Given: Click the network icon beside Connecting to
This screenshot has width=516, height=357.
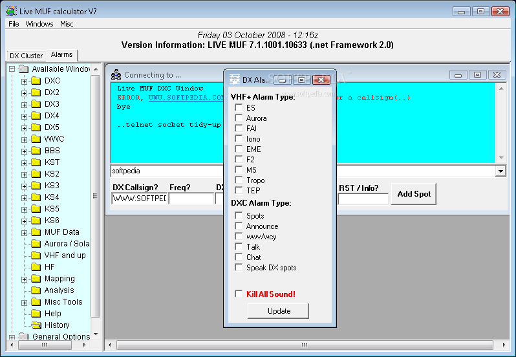Looking at the screenshot, I should tap(116, 74).
